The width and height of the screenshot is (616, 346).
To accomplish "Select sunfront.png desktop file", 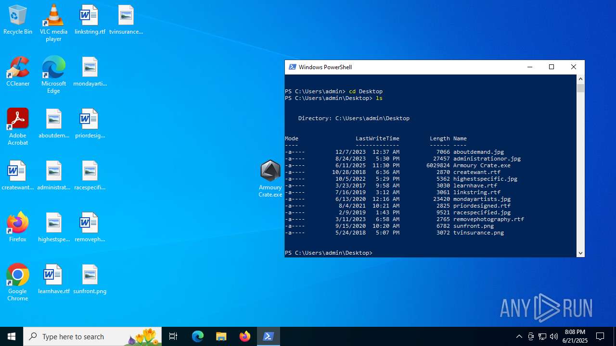I will [90, 280].
